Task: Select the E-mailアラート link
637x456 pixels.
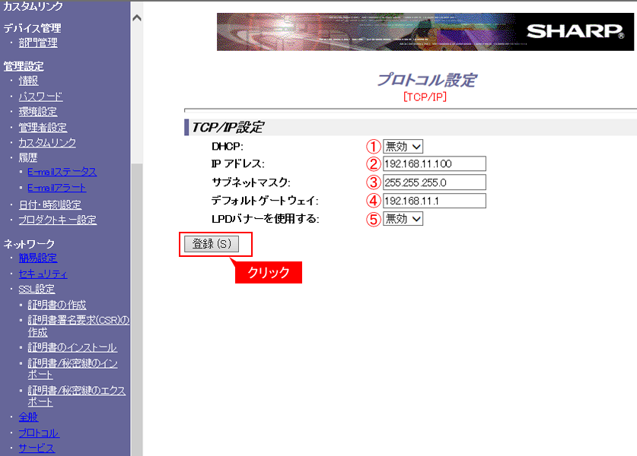Action: [x=56, y=188]
